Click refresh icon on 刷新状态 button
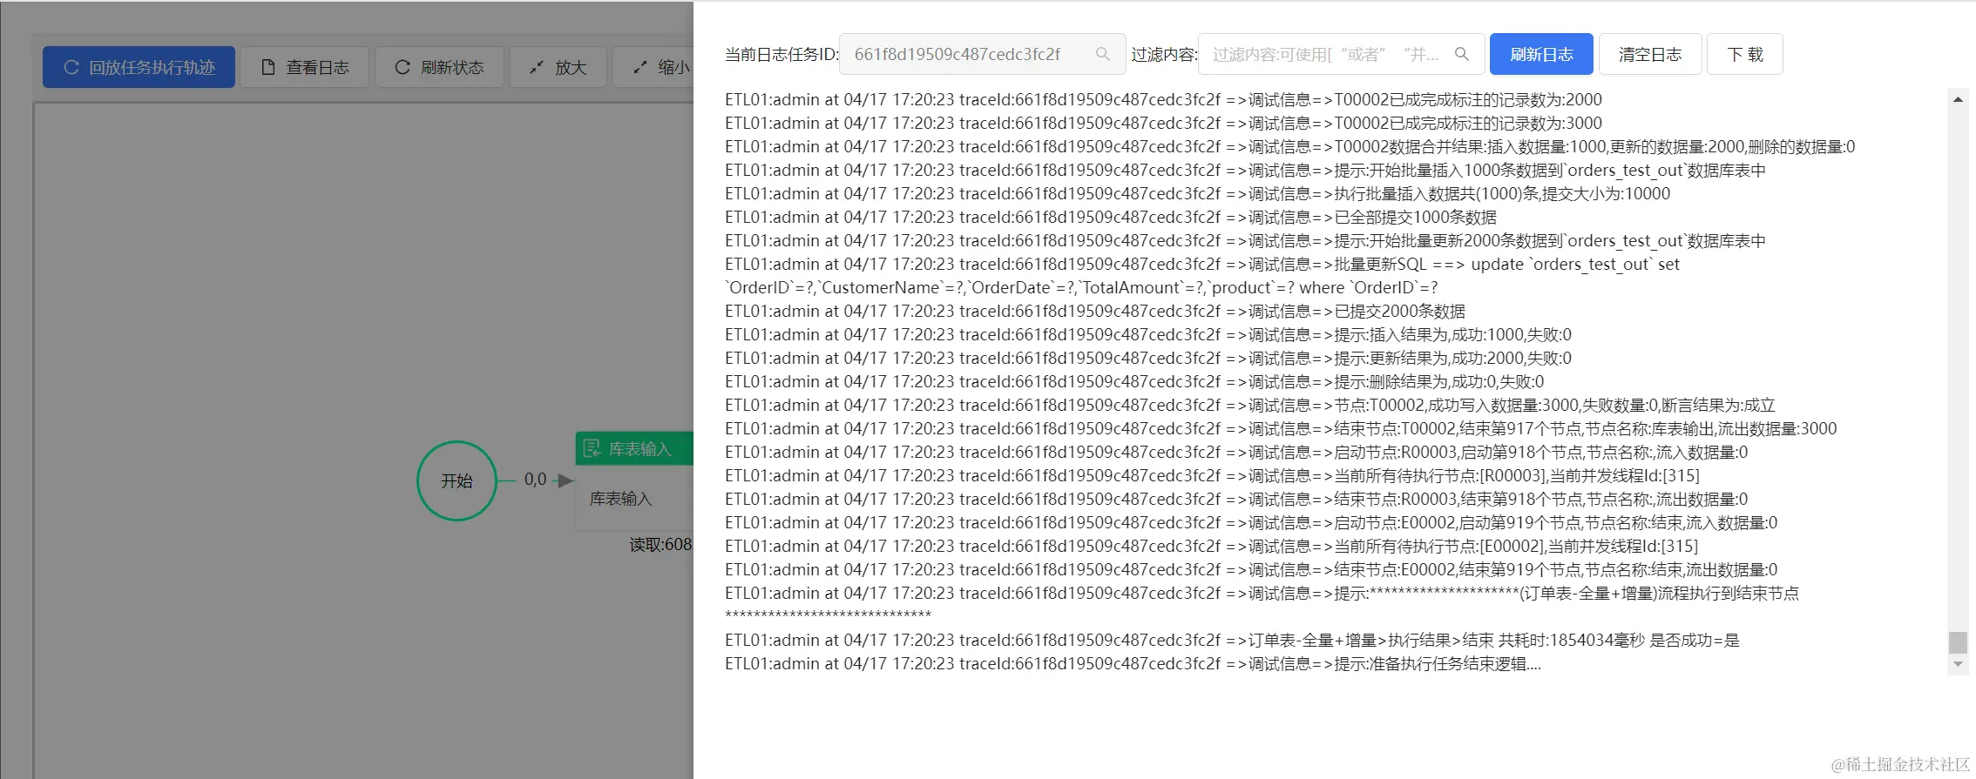Image resolution: width=1976 pixels, height=779 pixels. [x=403, y=67]
